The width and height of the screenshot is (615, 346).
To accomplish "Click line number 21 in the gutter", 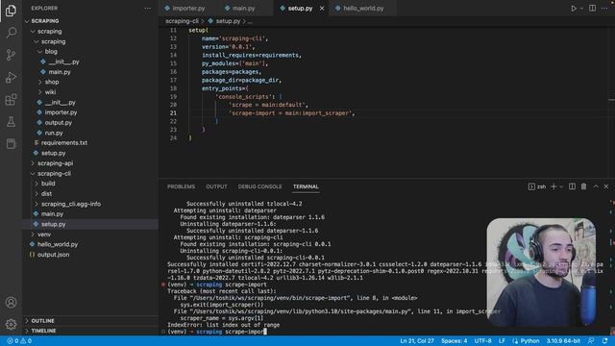I will pos(173,113).
